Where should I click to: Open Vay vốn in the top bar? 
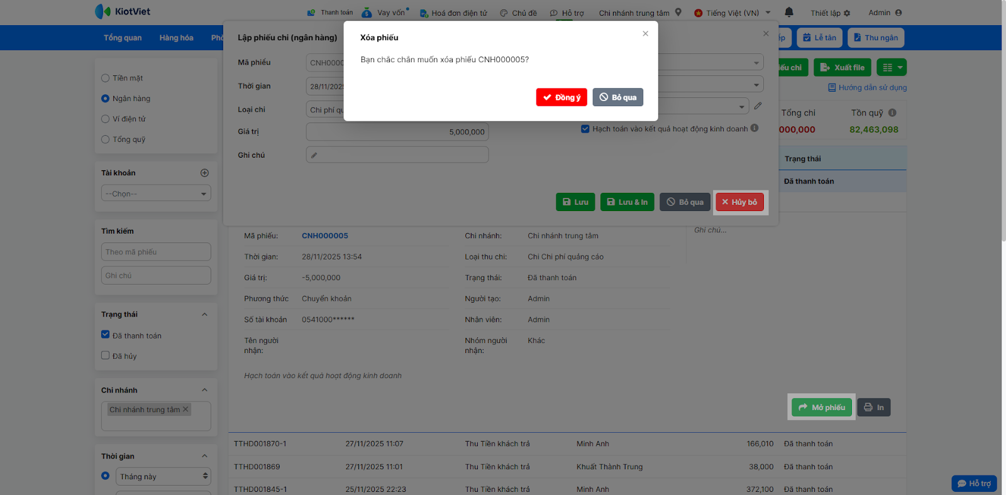click(385, 13)
